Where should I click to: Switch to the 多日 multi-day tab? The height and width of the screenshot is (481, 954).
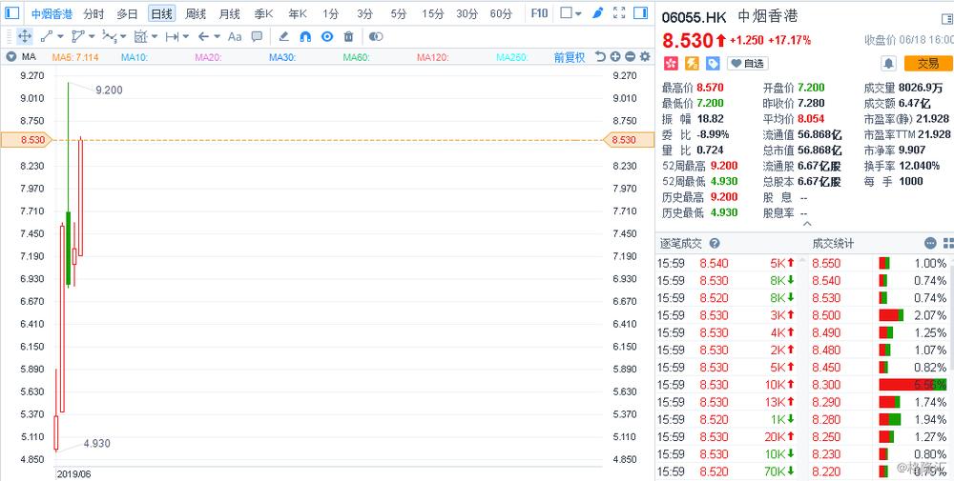[127, 13]
